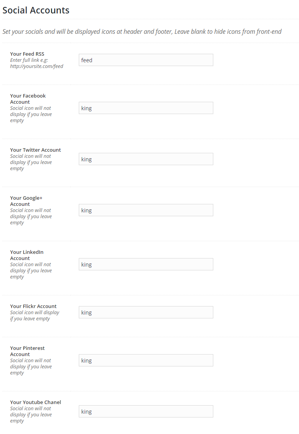The height and width of the screenshot is (434, 299).
Task: Click the 'Your Youtube Chanel' label
Action: click(35, 403)
